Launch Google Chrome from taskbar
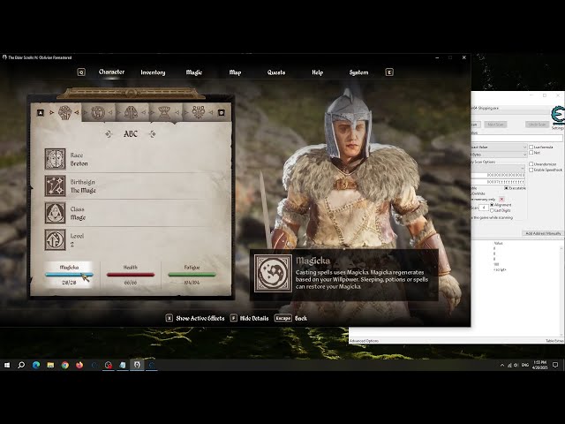Image resolution: width=565 pixels, height=424 pixels. click(64, 365)
